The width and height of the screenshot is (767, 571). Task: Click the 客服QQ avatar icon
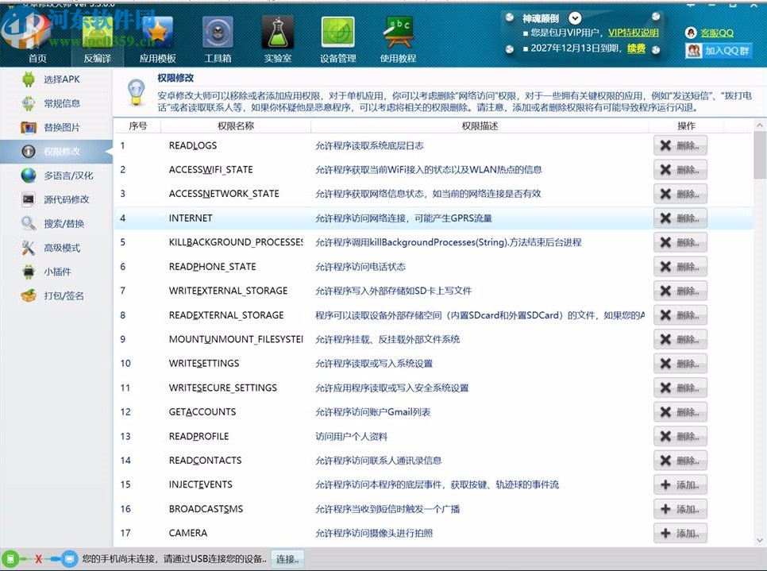691,33
